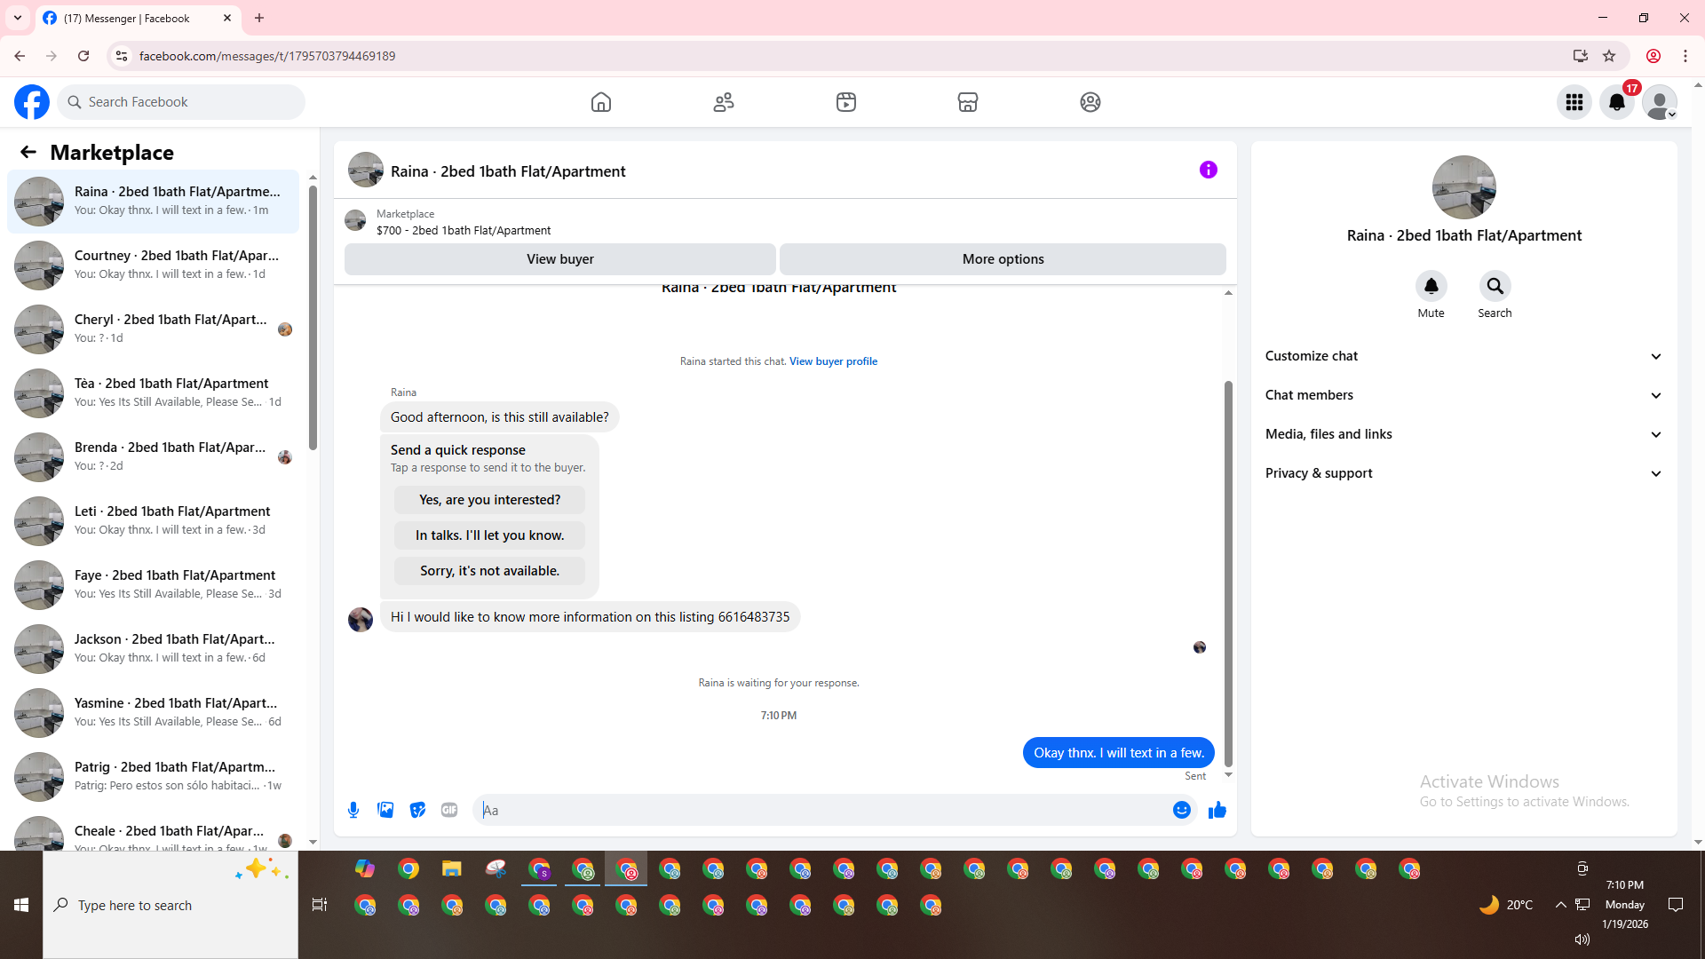Image resolution: width=1705 pixels, height=959 pixels.
Task: Expand the Chat members section
Action: click(1463, 395)
